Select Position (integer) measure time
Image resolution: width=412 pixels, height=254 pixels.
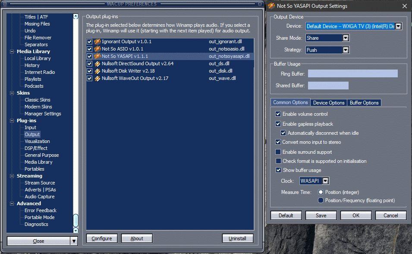[321, 192]
